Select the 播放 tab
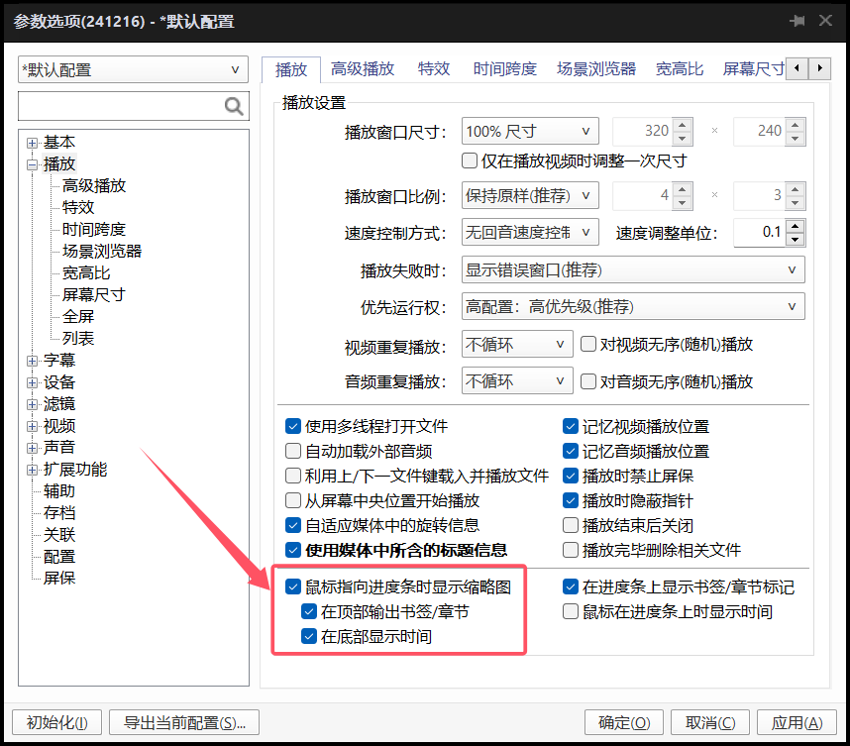850x746 pixels. pyautogui.click(x=291, y=69)
